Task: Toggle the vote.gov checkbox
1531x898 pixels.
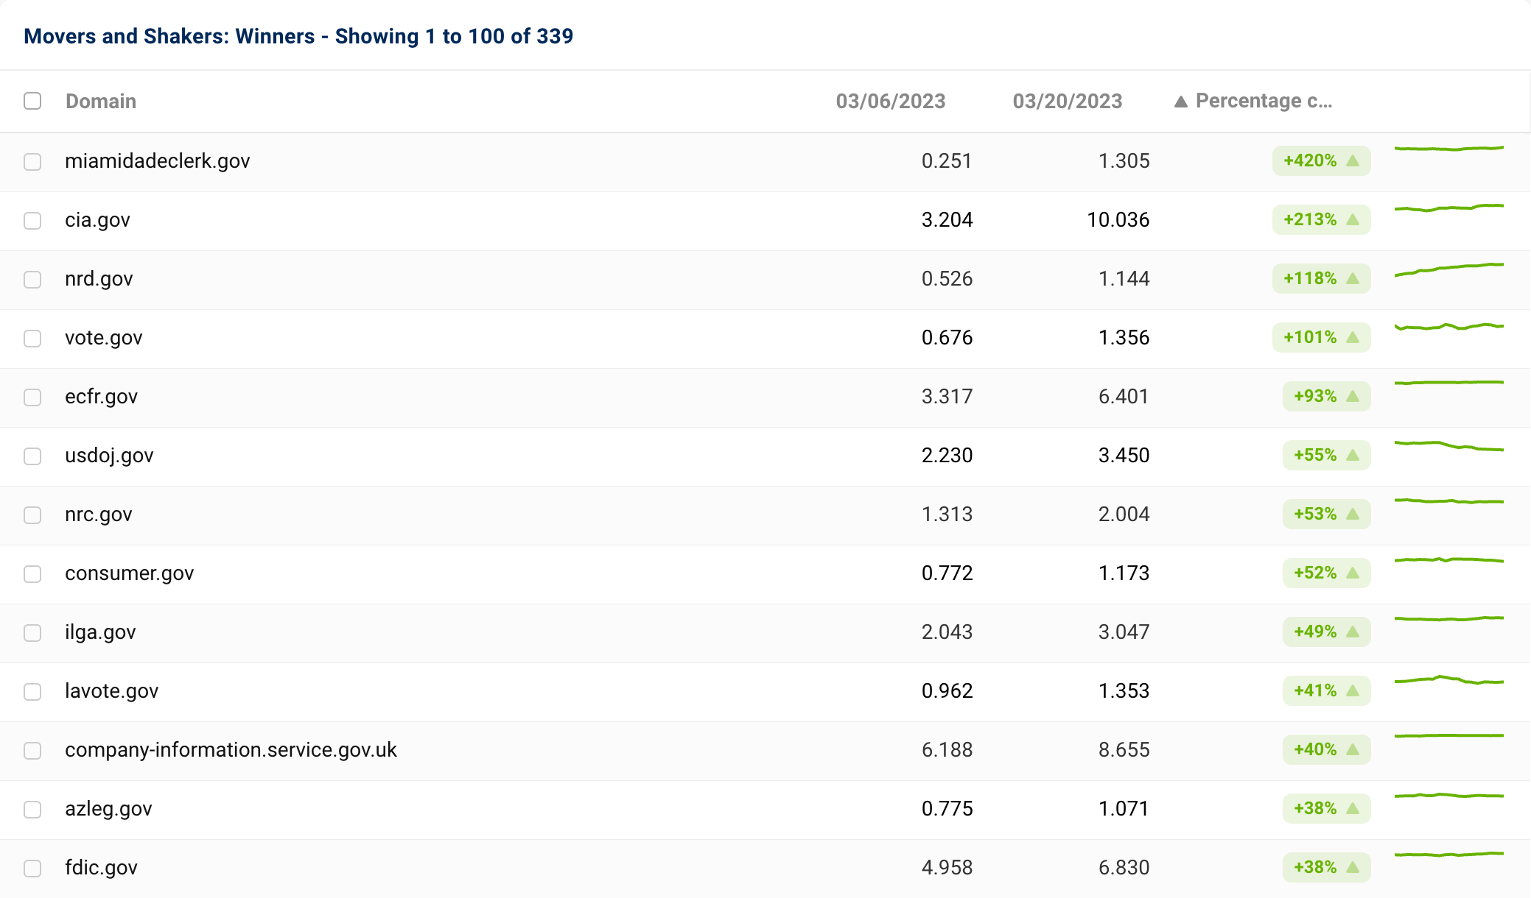Action: point(32,338)
